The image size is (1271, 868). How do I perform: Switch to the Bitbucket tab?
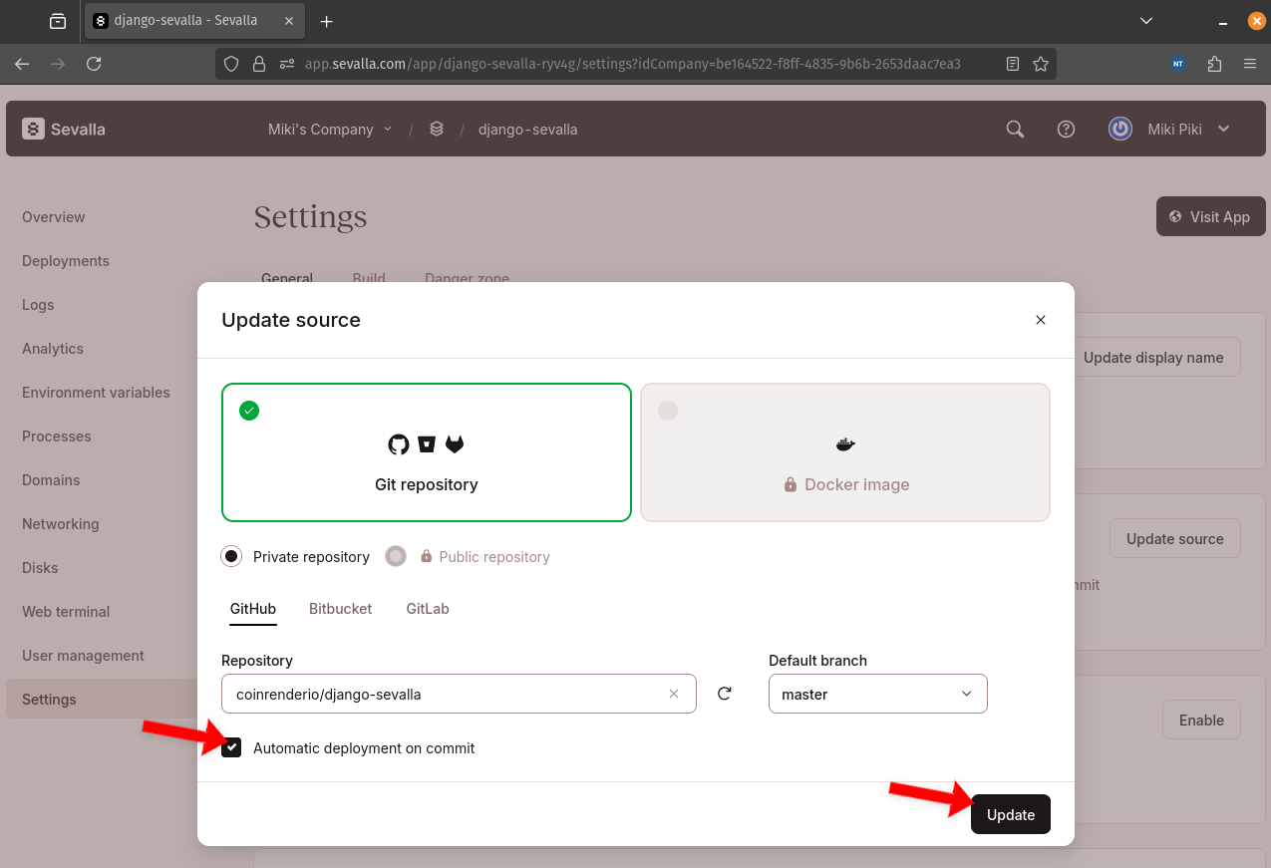click(340, 608)
